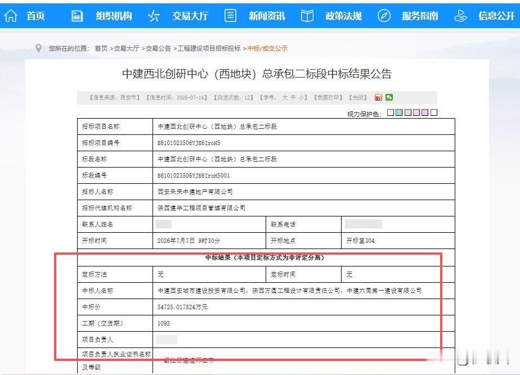The width and height of the screenshot is (520, 375).
Task: Open 组织机构 navigation menu
Action: point(114,16)
